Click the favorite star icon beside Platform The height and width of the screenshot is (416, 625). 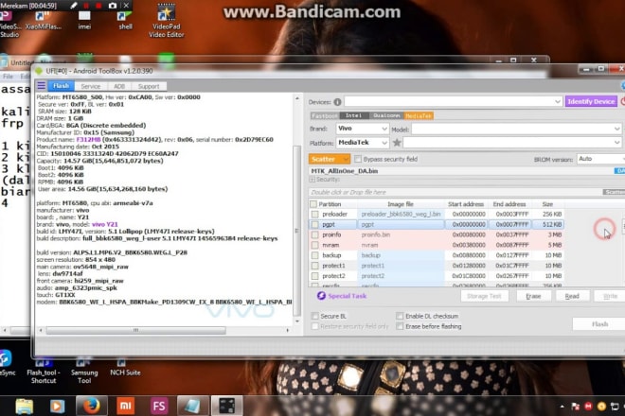tap(397, 143)
